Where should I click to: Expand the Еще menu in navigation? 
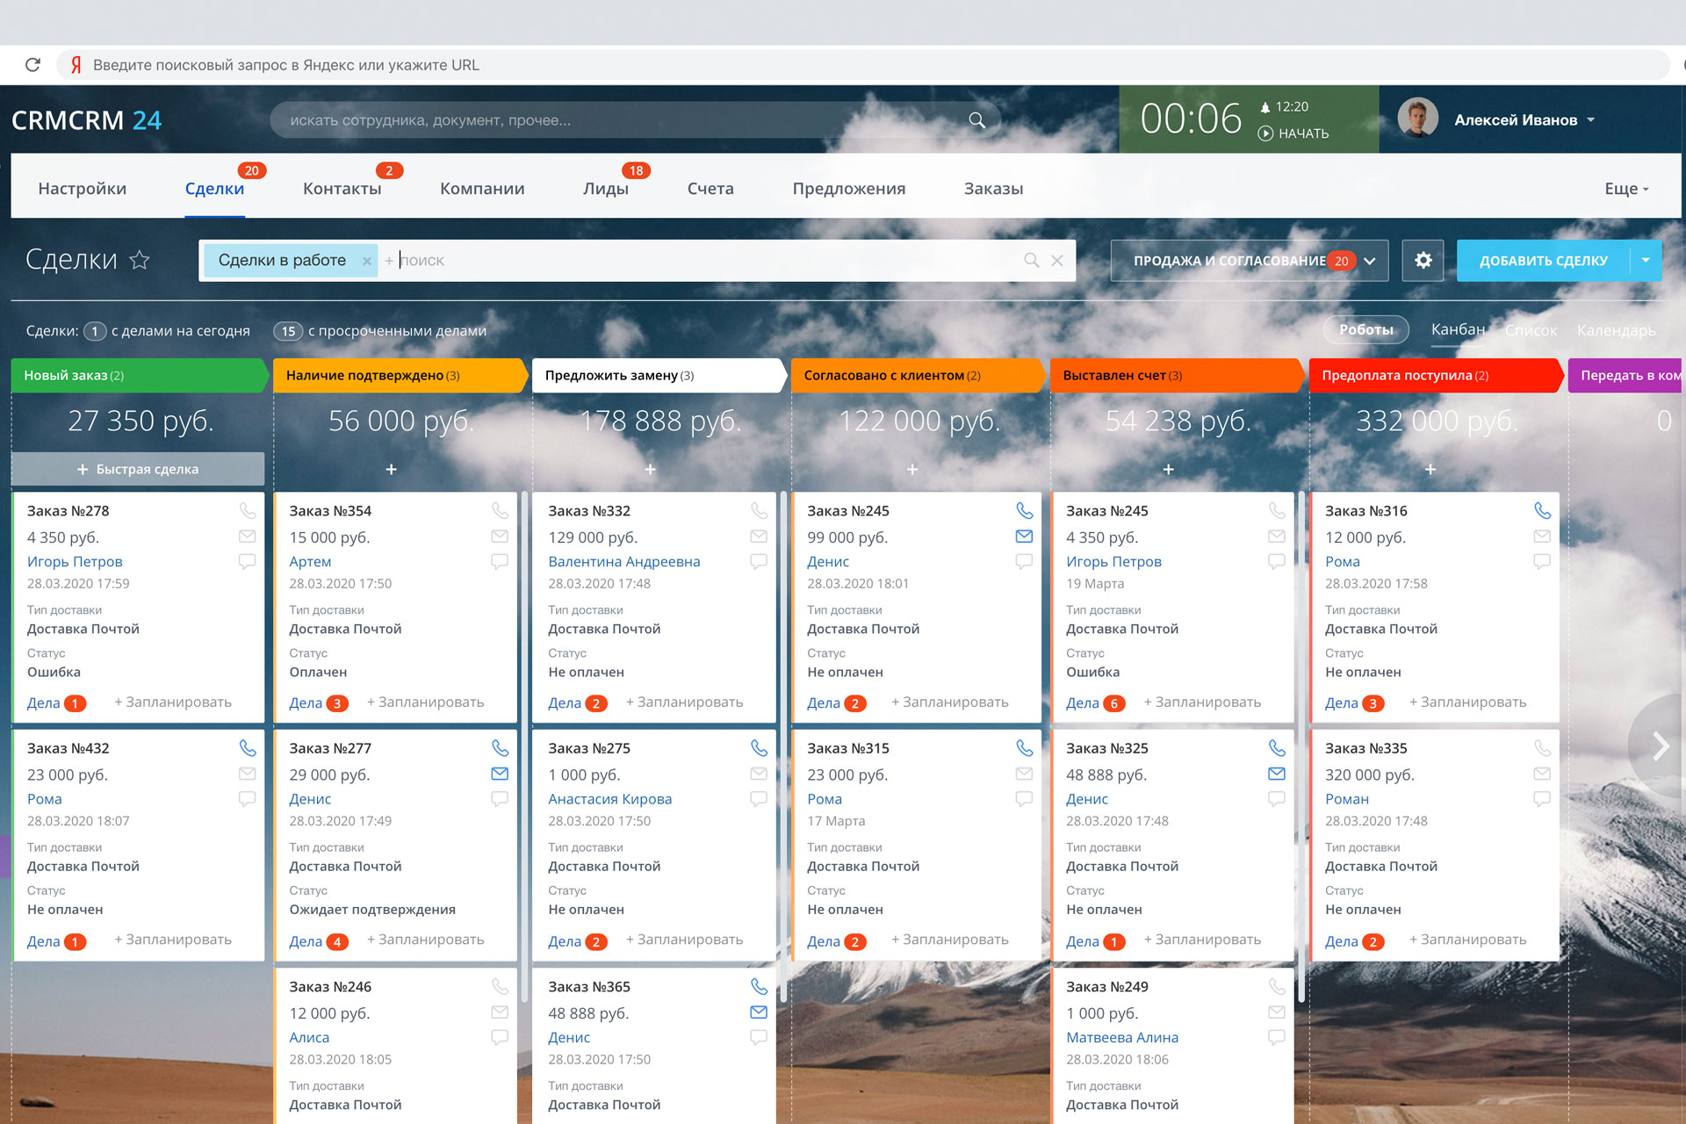pos(1626,189)
